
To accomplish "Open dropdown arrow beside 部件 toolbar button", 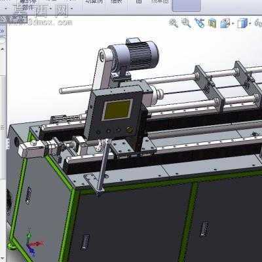I will click(x=50, y=9).
